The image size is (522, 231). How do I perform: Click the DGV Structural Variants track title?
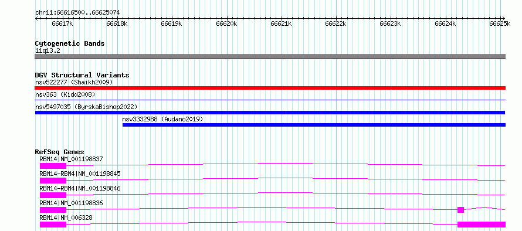(x=82, y=75)
